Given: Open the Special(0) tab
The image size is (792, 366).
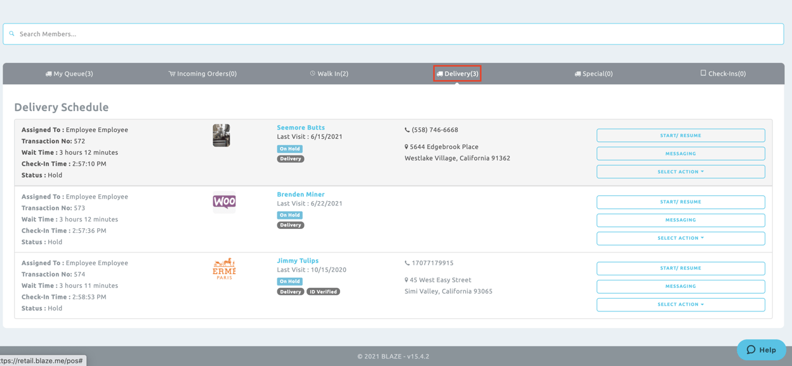Looking at the screenshot, I should 593,74.
